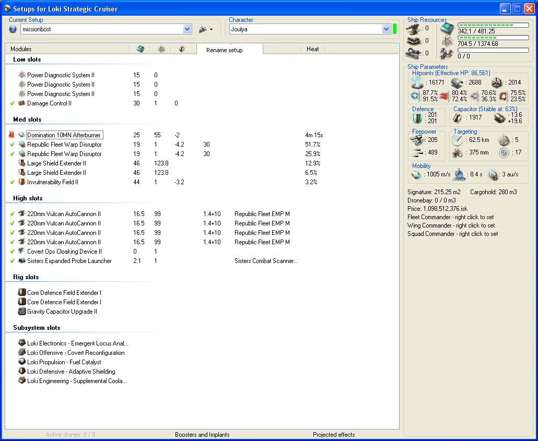Viewport: 538px width, 441px height.
Task: Toggle overheat on Domination 10MN Afterburner
Action: 11,135
